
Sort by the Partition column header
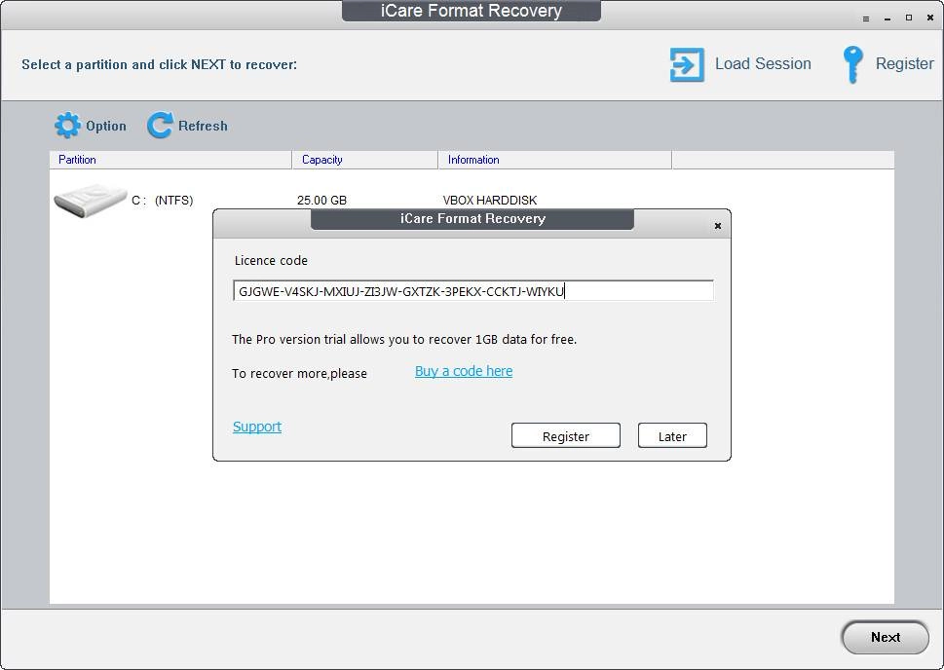170,160
